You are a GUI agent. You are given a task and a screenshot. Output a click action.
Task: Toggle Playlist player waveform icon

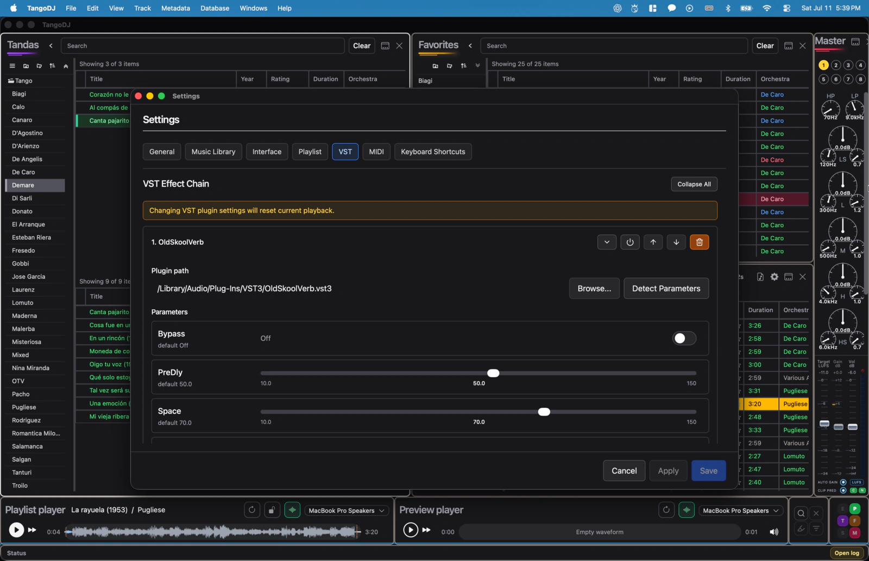click(x=292, y=510)
